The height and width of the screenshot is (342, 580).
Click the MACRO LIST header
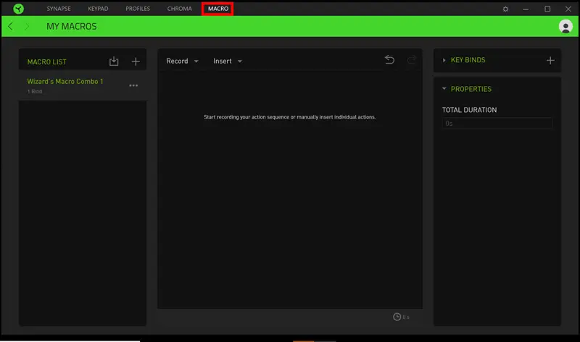[x=46, y=62]
